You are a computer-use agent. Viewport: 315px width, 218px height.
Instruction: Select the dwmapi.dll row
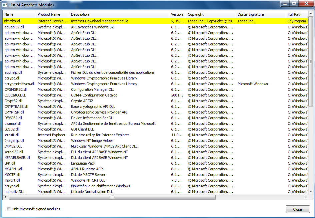[155, 124]
